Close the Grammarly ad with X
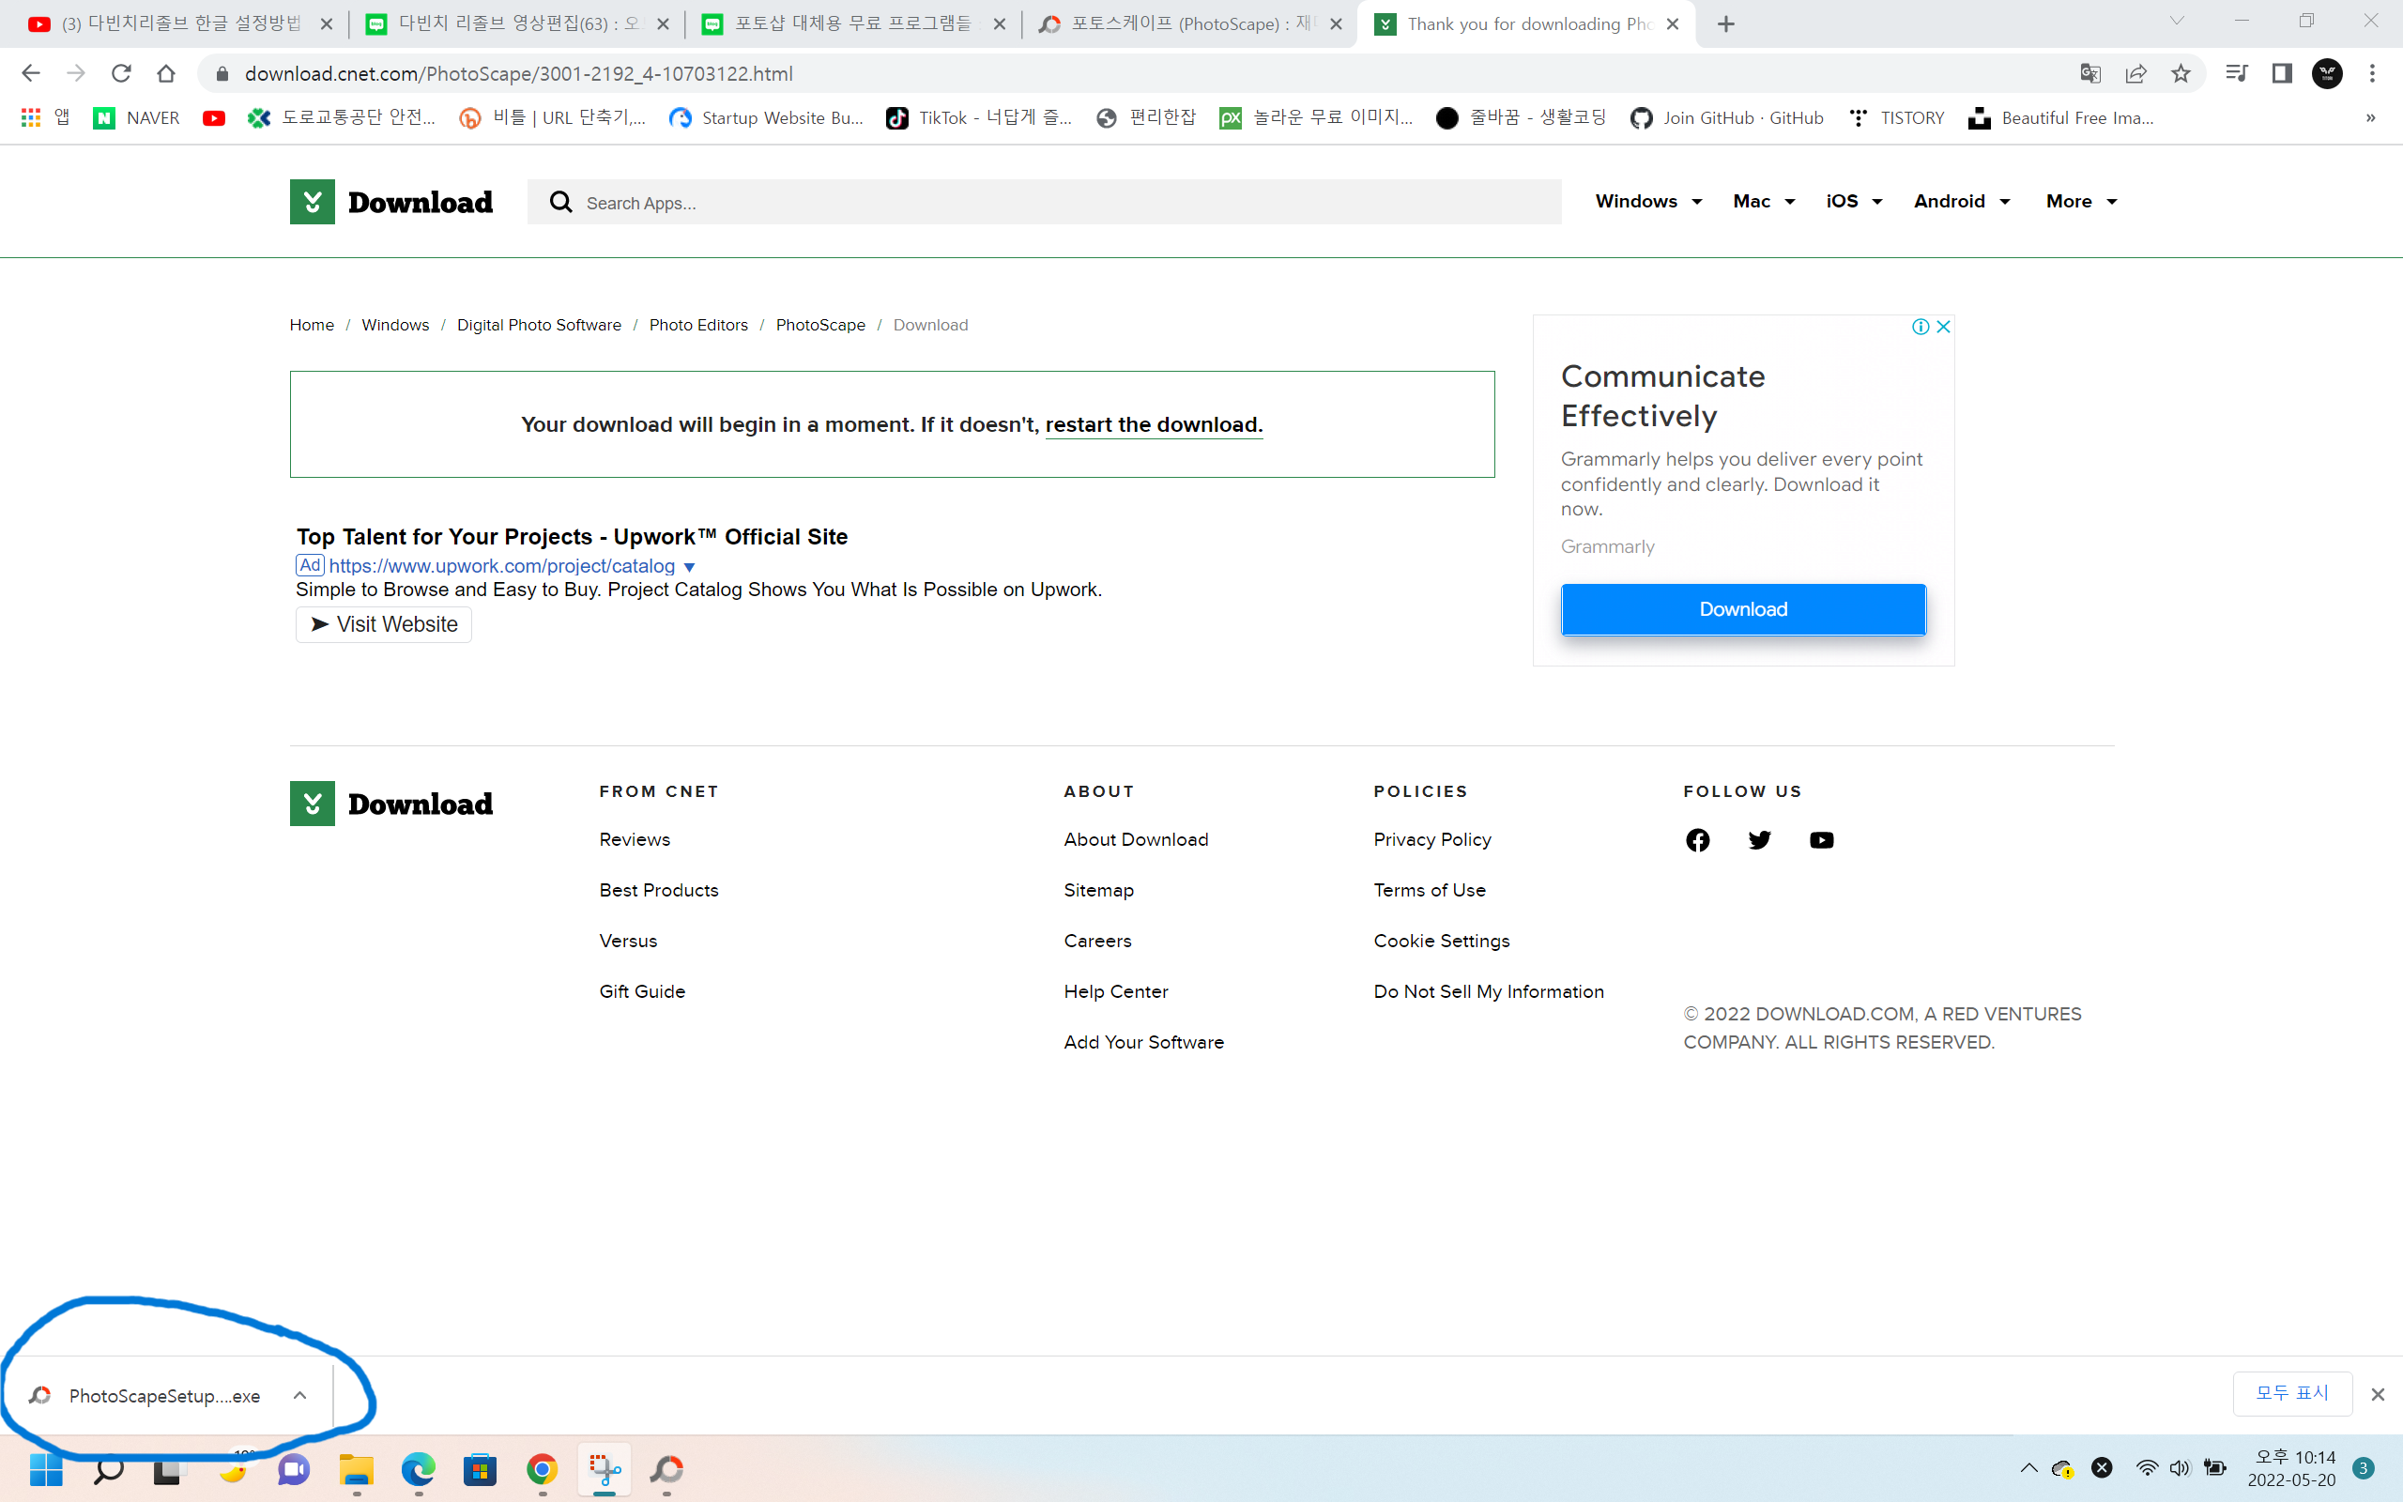 point(1943,327)
